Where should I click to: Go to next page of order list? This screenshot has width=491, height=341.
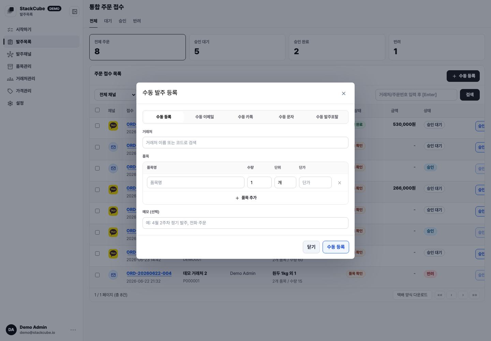point(463,295)
